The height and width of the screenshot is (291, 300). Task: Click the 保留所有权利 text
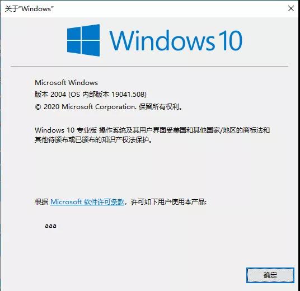pyautogui.click(x=159, y=107)
